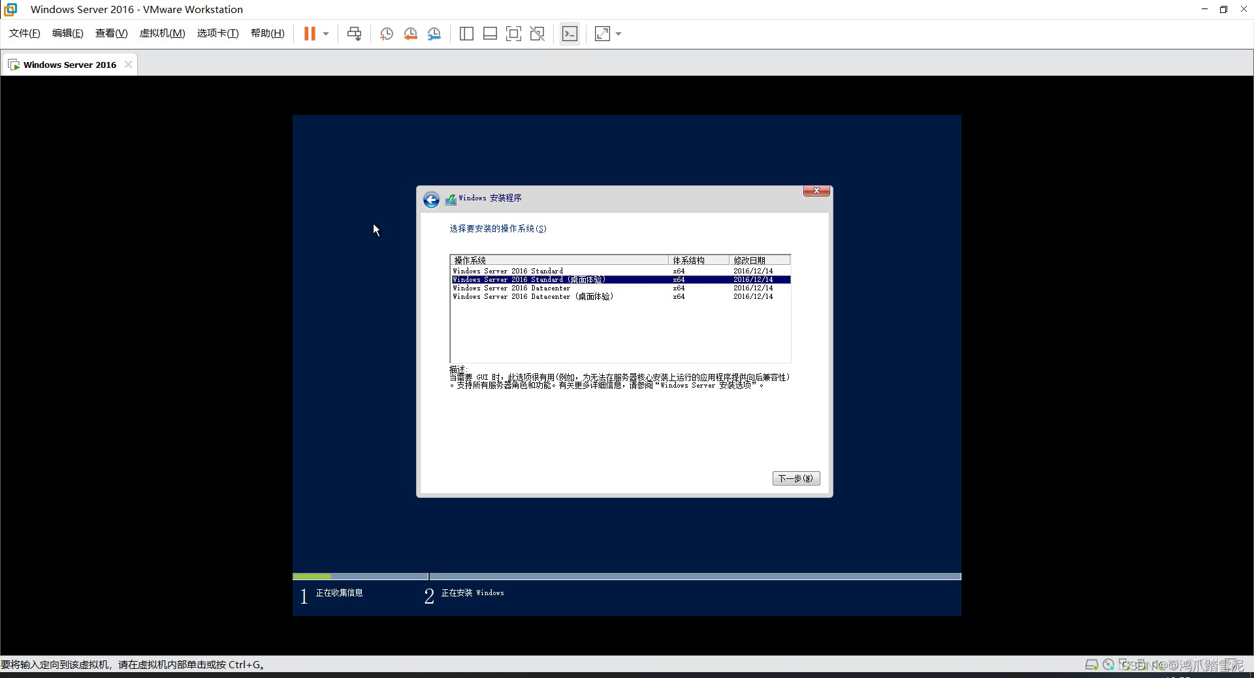Select Windows Server 2016 Standard (桌面体验) row
Screen dimensions: 1254x678
coord(620,279)
